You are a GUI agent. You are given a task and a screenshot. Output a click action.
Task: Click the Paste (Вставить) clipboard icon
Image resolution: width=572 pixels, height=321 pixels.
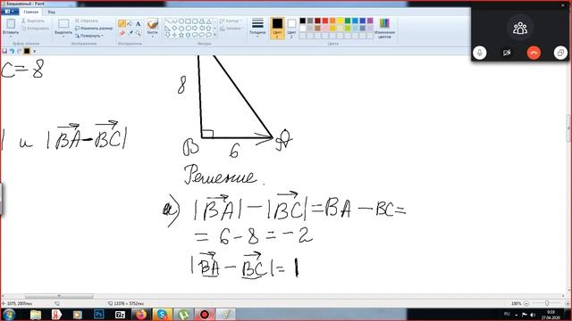[11, 24]
